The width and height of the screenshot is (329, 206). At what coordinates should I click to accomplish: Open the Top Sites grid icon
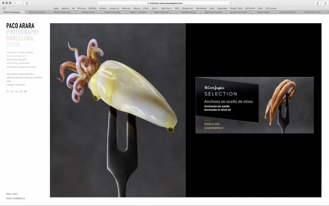point(4,8)
